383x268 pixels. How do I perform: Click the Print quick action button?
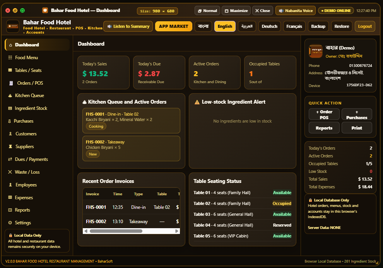(x=357, y=128)
